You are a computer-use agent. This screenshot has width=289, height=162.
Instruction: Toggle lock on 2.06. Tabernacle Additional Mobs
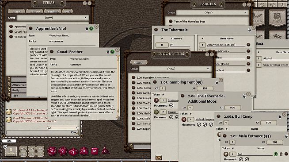244,96
